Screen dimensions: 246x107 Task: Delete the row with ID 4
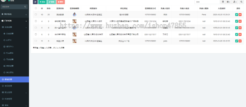[240, 21]
